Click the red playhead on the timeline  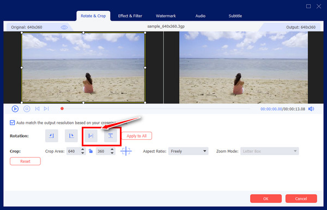pos(62,109)
